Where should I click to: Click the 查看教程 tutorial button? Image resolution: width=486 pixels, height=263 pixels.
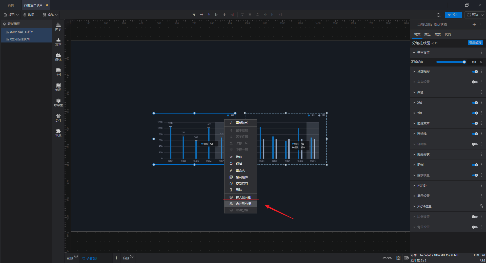(x=475, y=43)
